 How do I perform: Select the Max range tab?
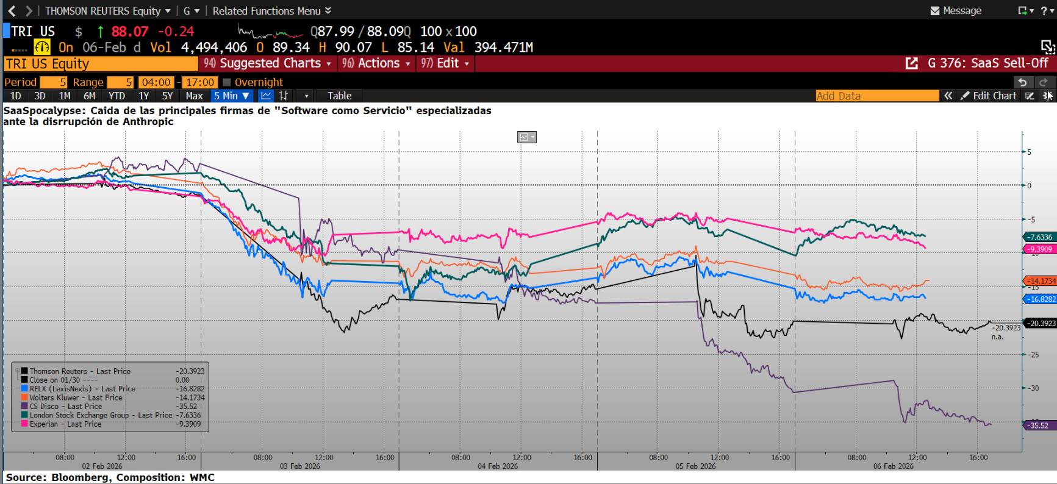pyautogui.click(x=194, y=96)
